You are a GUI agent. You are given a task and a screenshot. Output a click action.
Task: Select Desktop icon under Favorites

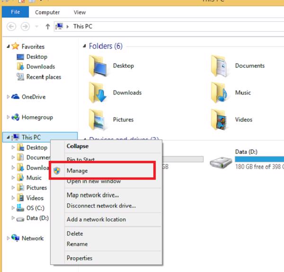(20, 57)
